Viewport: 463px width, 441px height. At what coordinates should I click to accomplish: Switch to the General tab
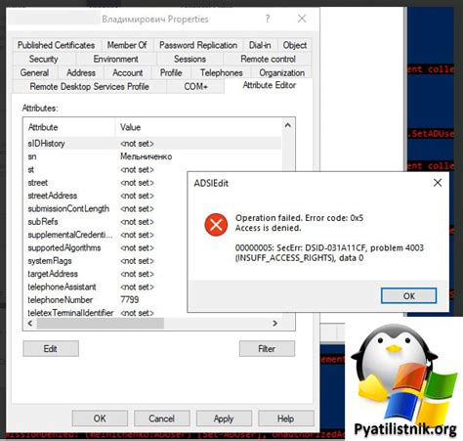click(x=34, y=72)
